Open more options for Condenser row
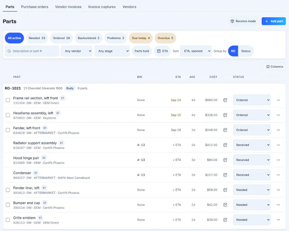This screenshot has width=289, height=231. click(x=278, y=175)
